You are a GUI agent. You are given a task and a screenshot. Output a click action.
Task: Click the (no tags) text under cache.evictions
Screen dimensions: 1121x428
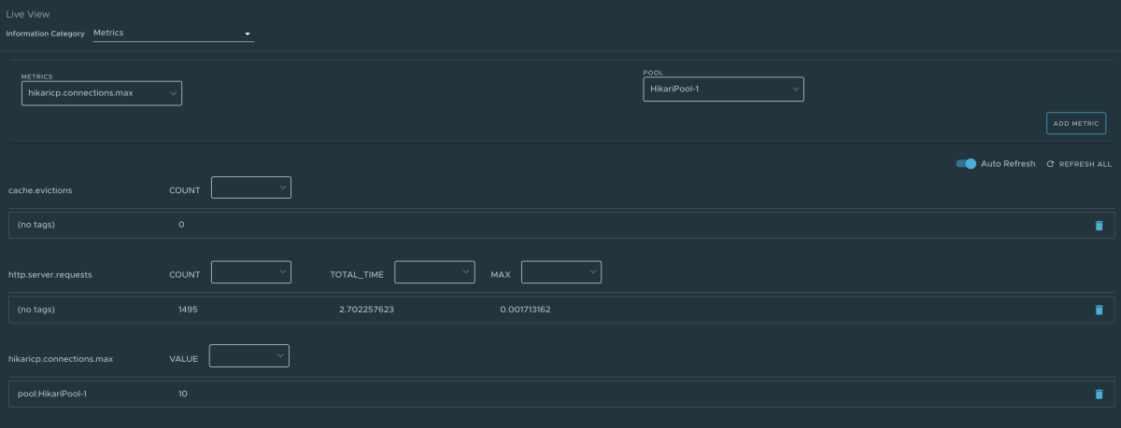point(36,226)
